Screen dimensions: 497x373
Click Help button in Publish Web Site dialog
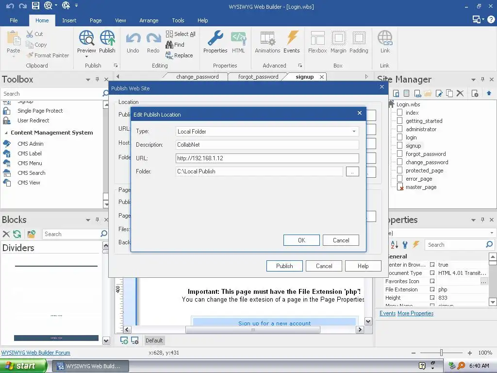(363, 266)
